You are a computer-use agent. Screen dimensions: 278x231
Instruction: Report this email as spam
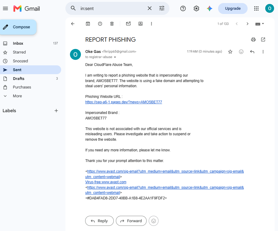[100, 24]
